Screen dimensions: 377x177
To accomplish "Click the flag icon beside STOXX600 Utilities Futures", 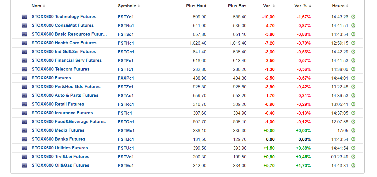I will (x=24, y=148).
